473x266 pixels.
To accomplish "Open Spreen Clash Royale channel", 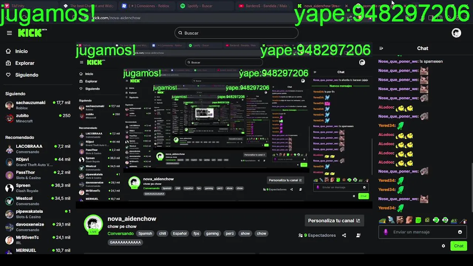I will tap(38, 188).
